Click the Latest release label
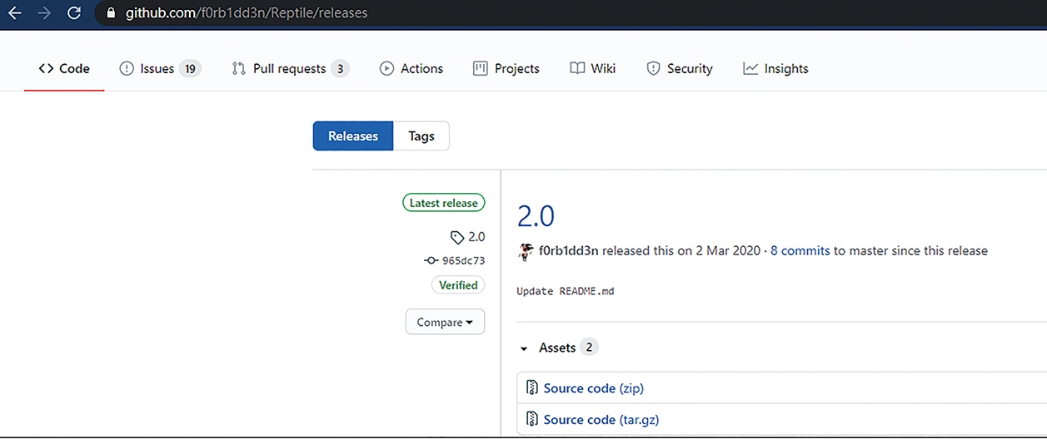 coord(443,203)
